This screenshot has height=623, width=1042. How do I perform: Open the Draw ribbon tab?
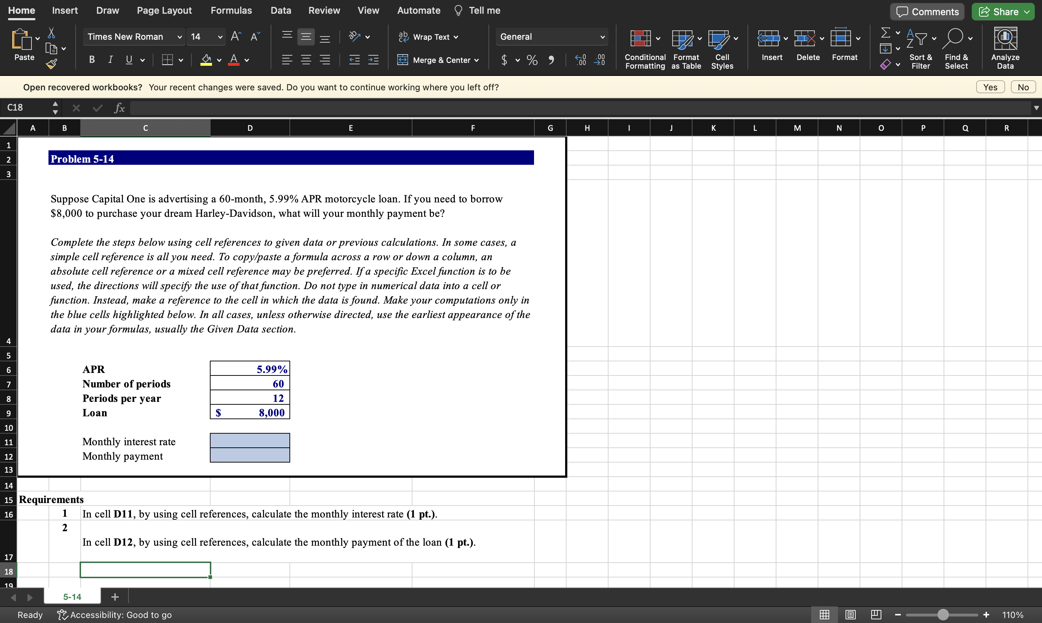click(107, 10)
